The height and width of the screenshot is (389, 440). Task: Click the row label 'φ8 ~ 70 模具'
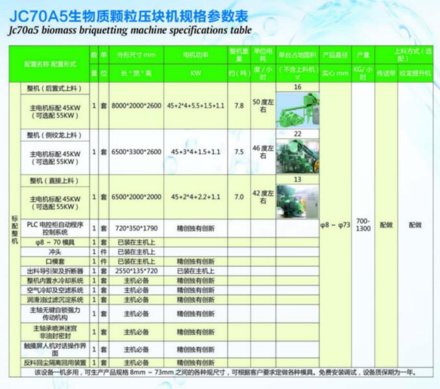pyautogui.click(x=55, y=242)
